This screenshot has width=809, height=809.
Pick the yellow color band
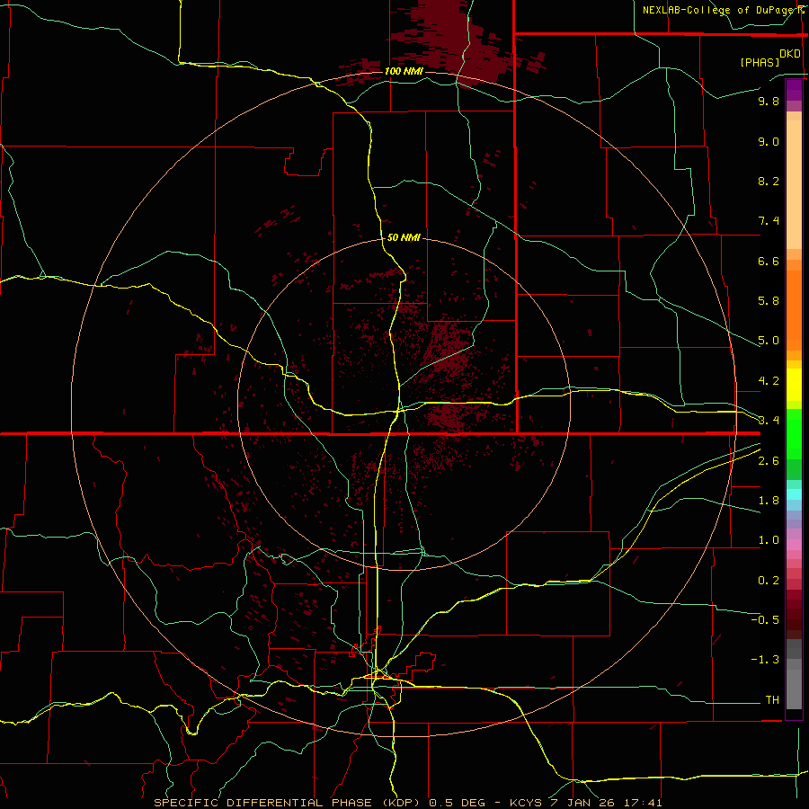click(794, 385)
